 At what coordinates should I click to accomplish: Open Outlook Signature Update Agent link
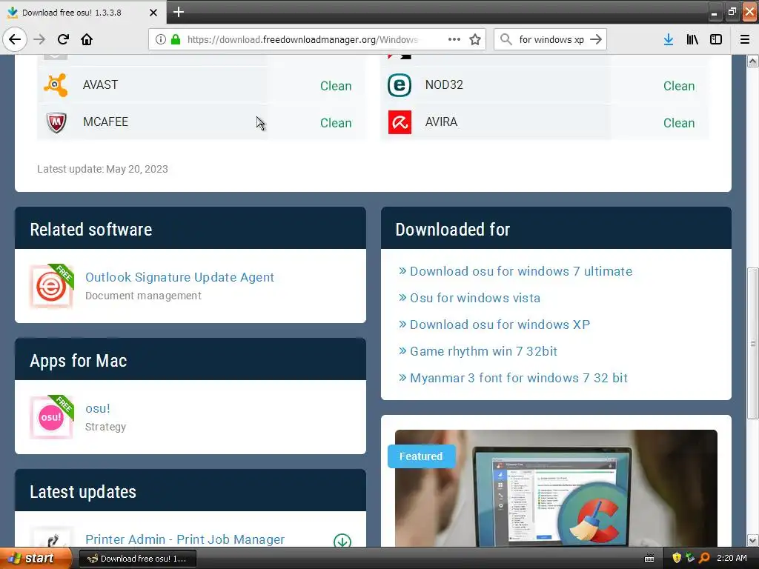[179, 277]
